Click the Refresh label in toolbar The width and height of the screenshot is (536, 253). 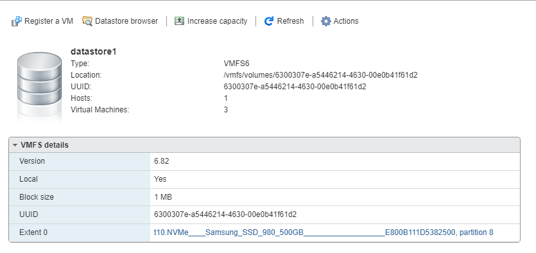(290, 21)
